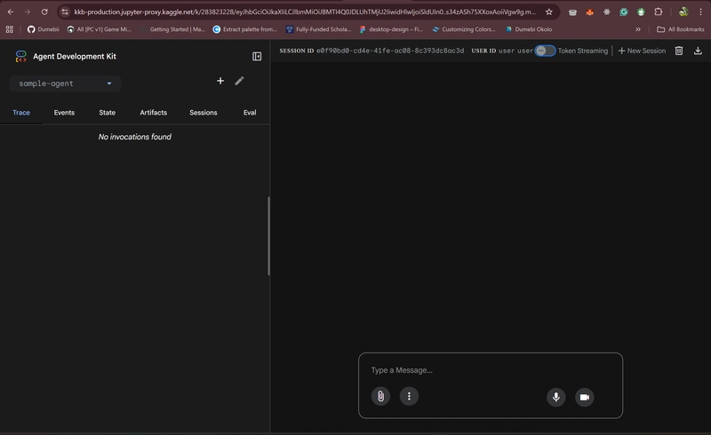Open the Artifacts tab
The width and height of the screenshot is (711, 435).
(x=153, y=113)
